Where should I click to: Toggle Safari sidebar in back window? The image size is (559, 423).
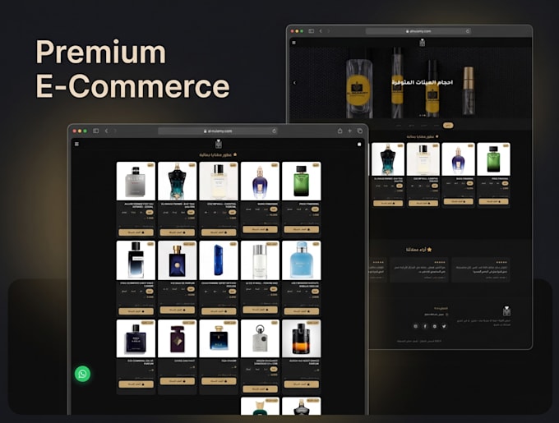312,31
